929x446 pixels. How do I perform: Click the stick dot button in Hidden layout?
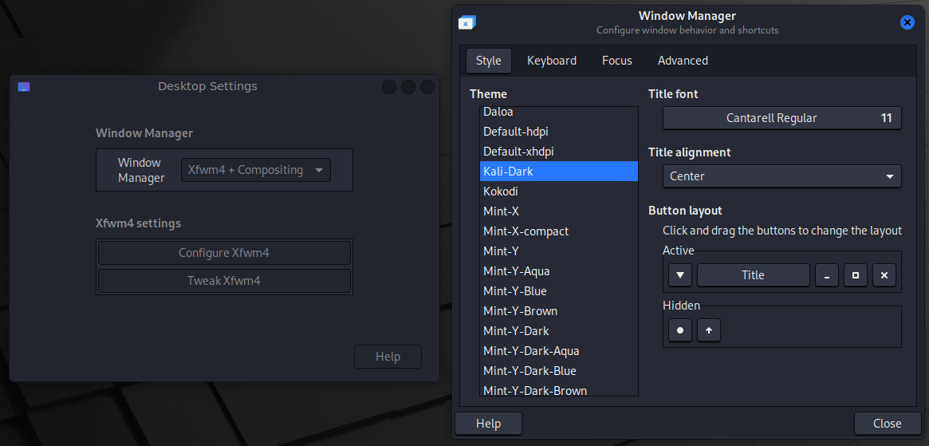(680, 330)
